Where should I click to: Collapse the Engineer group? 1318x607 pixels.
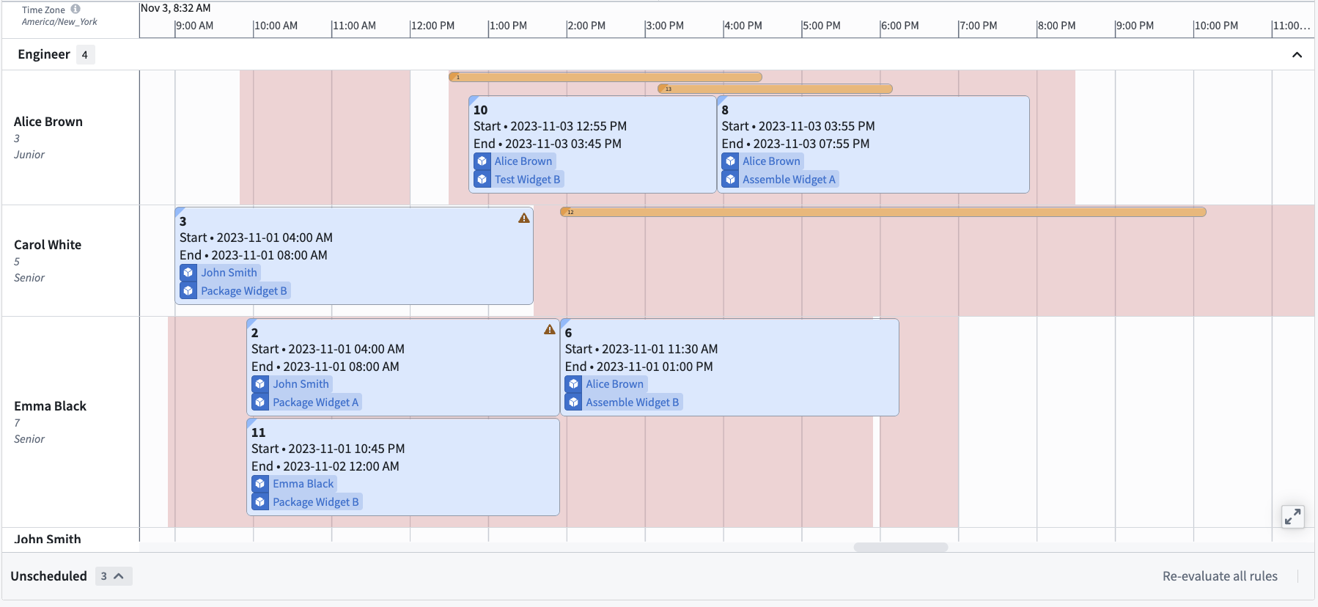(1297, 55)
